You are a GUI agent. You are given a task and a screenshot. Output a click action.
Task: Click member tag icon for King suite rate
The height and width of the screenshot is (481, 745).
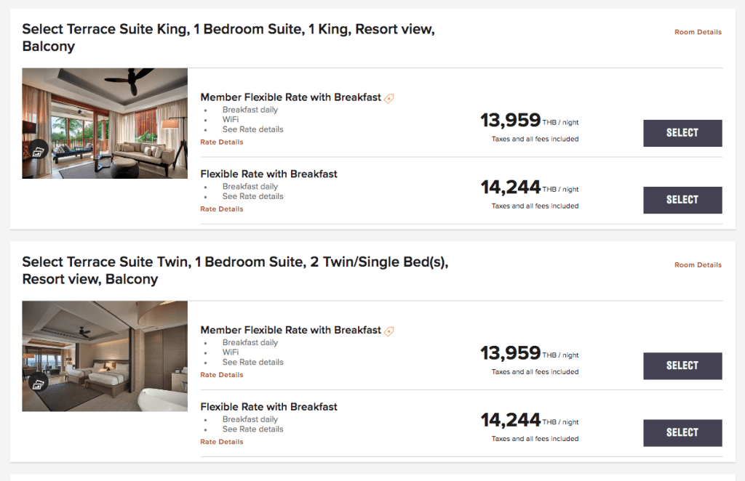(x=389, y=98)
